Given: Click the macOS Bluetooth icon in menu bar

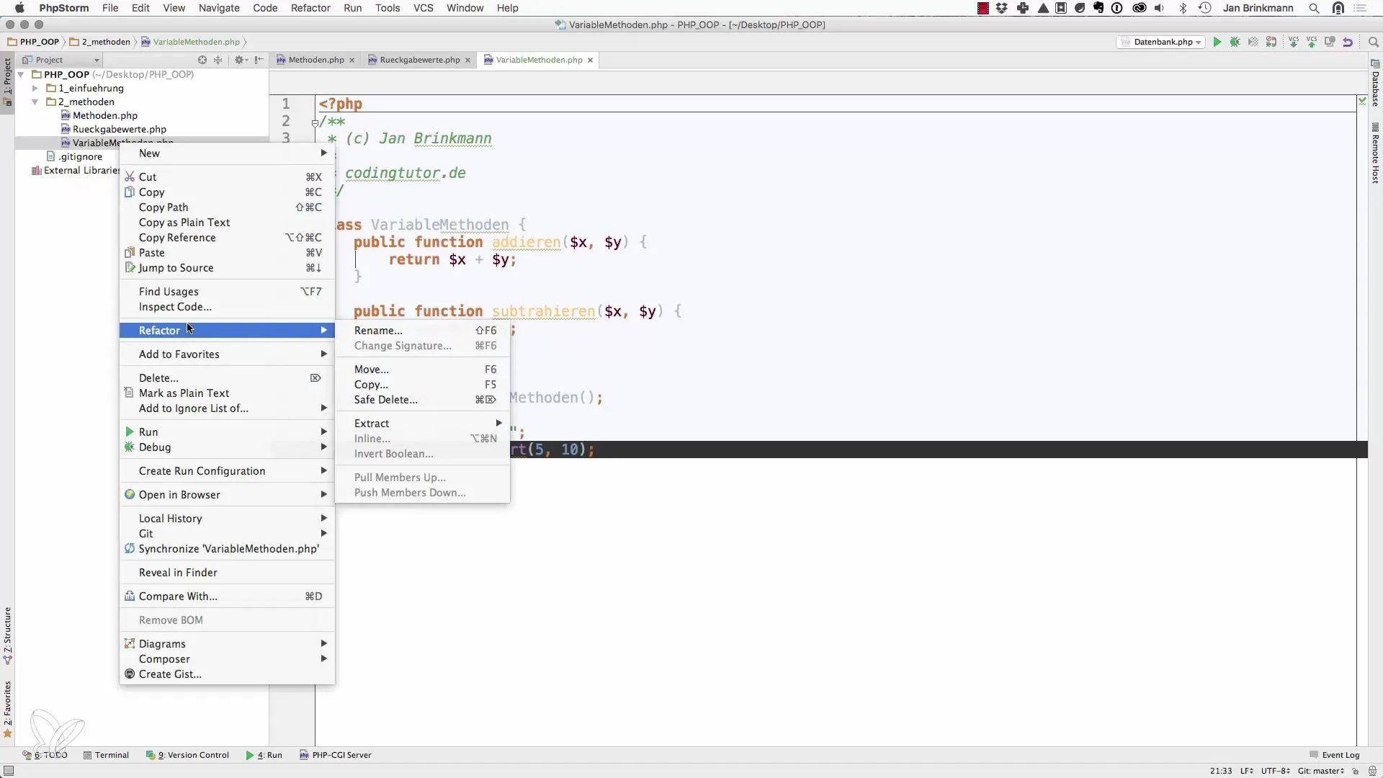Looking at the screenshot, I should (1183, 8).
